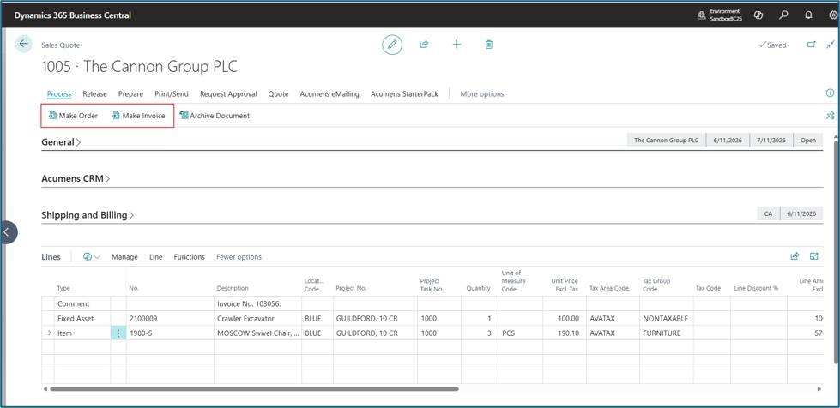Create a new quote with the plus icon

pyautogui.click(x=456, y=45)
